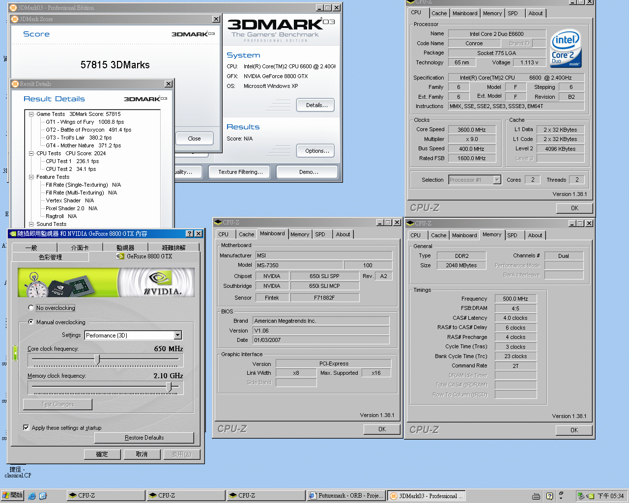
Task: Click the Model MS-7350 field in Mainboard
Action: [299, 265]
